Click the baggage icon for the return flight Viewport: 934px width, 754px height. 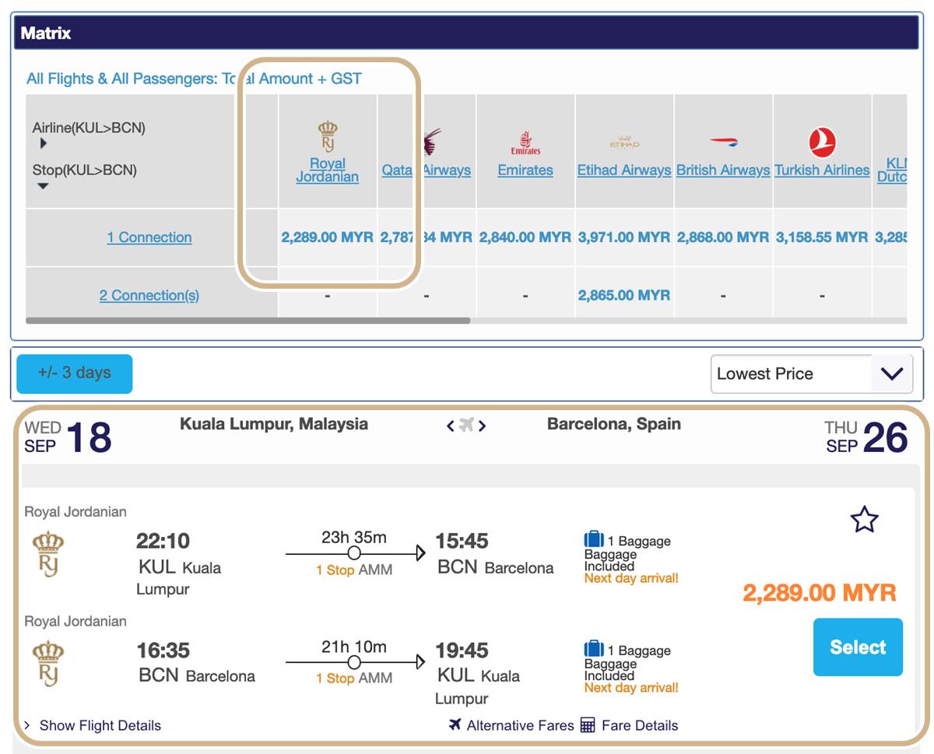pyautogui.click(x=594, y=648)
